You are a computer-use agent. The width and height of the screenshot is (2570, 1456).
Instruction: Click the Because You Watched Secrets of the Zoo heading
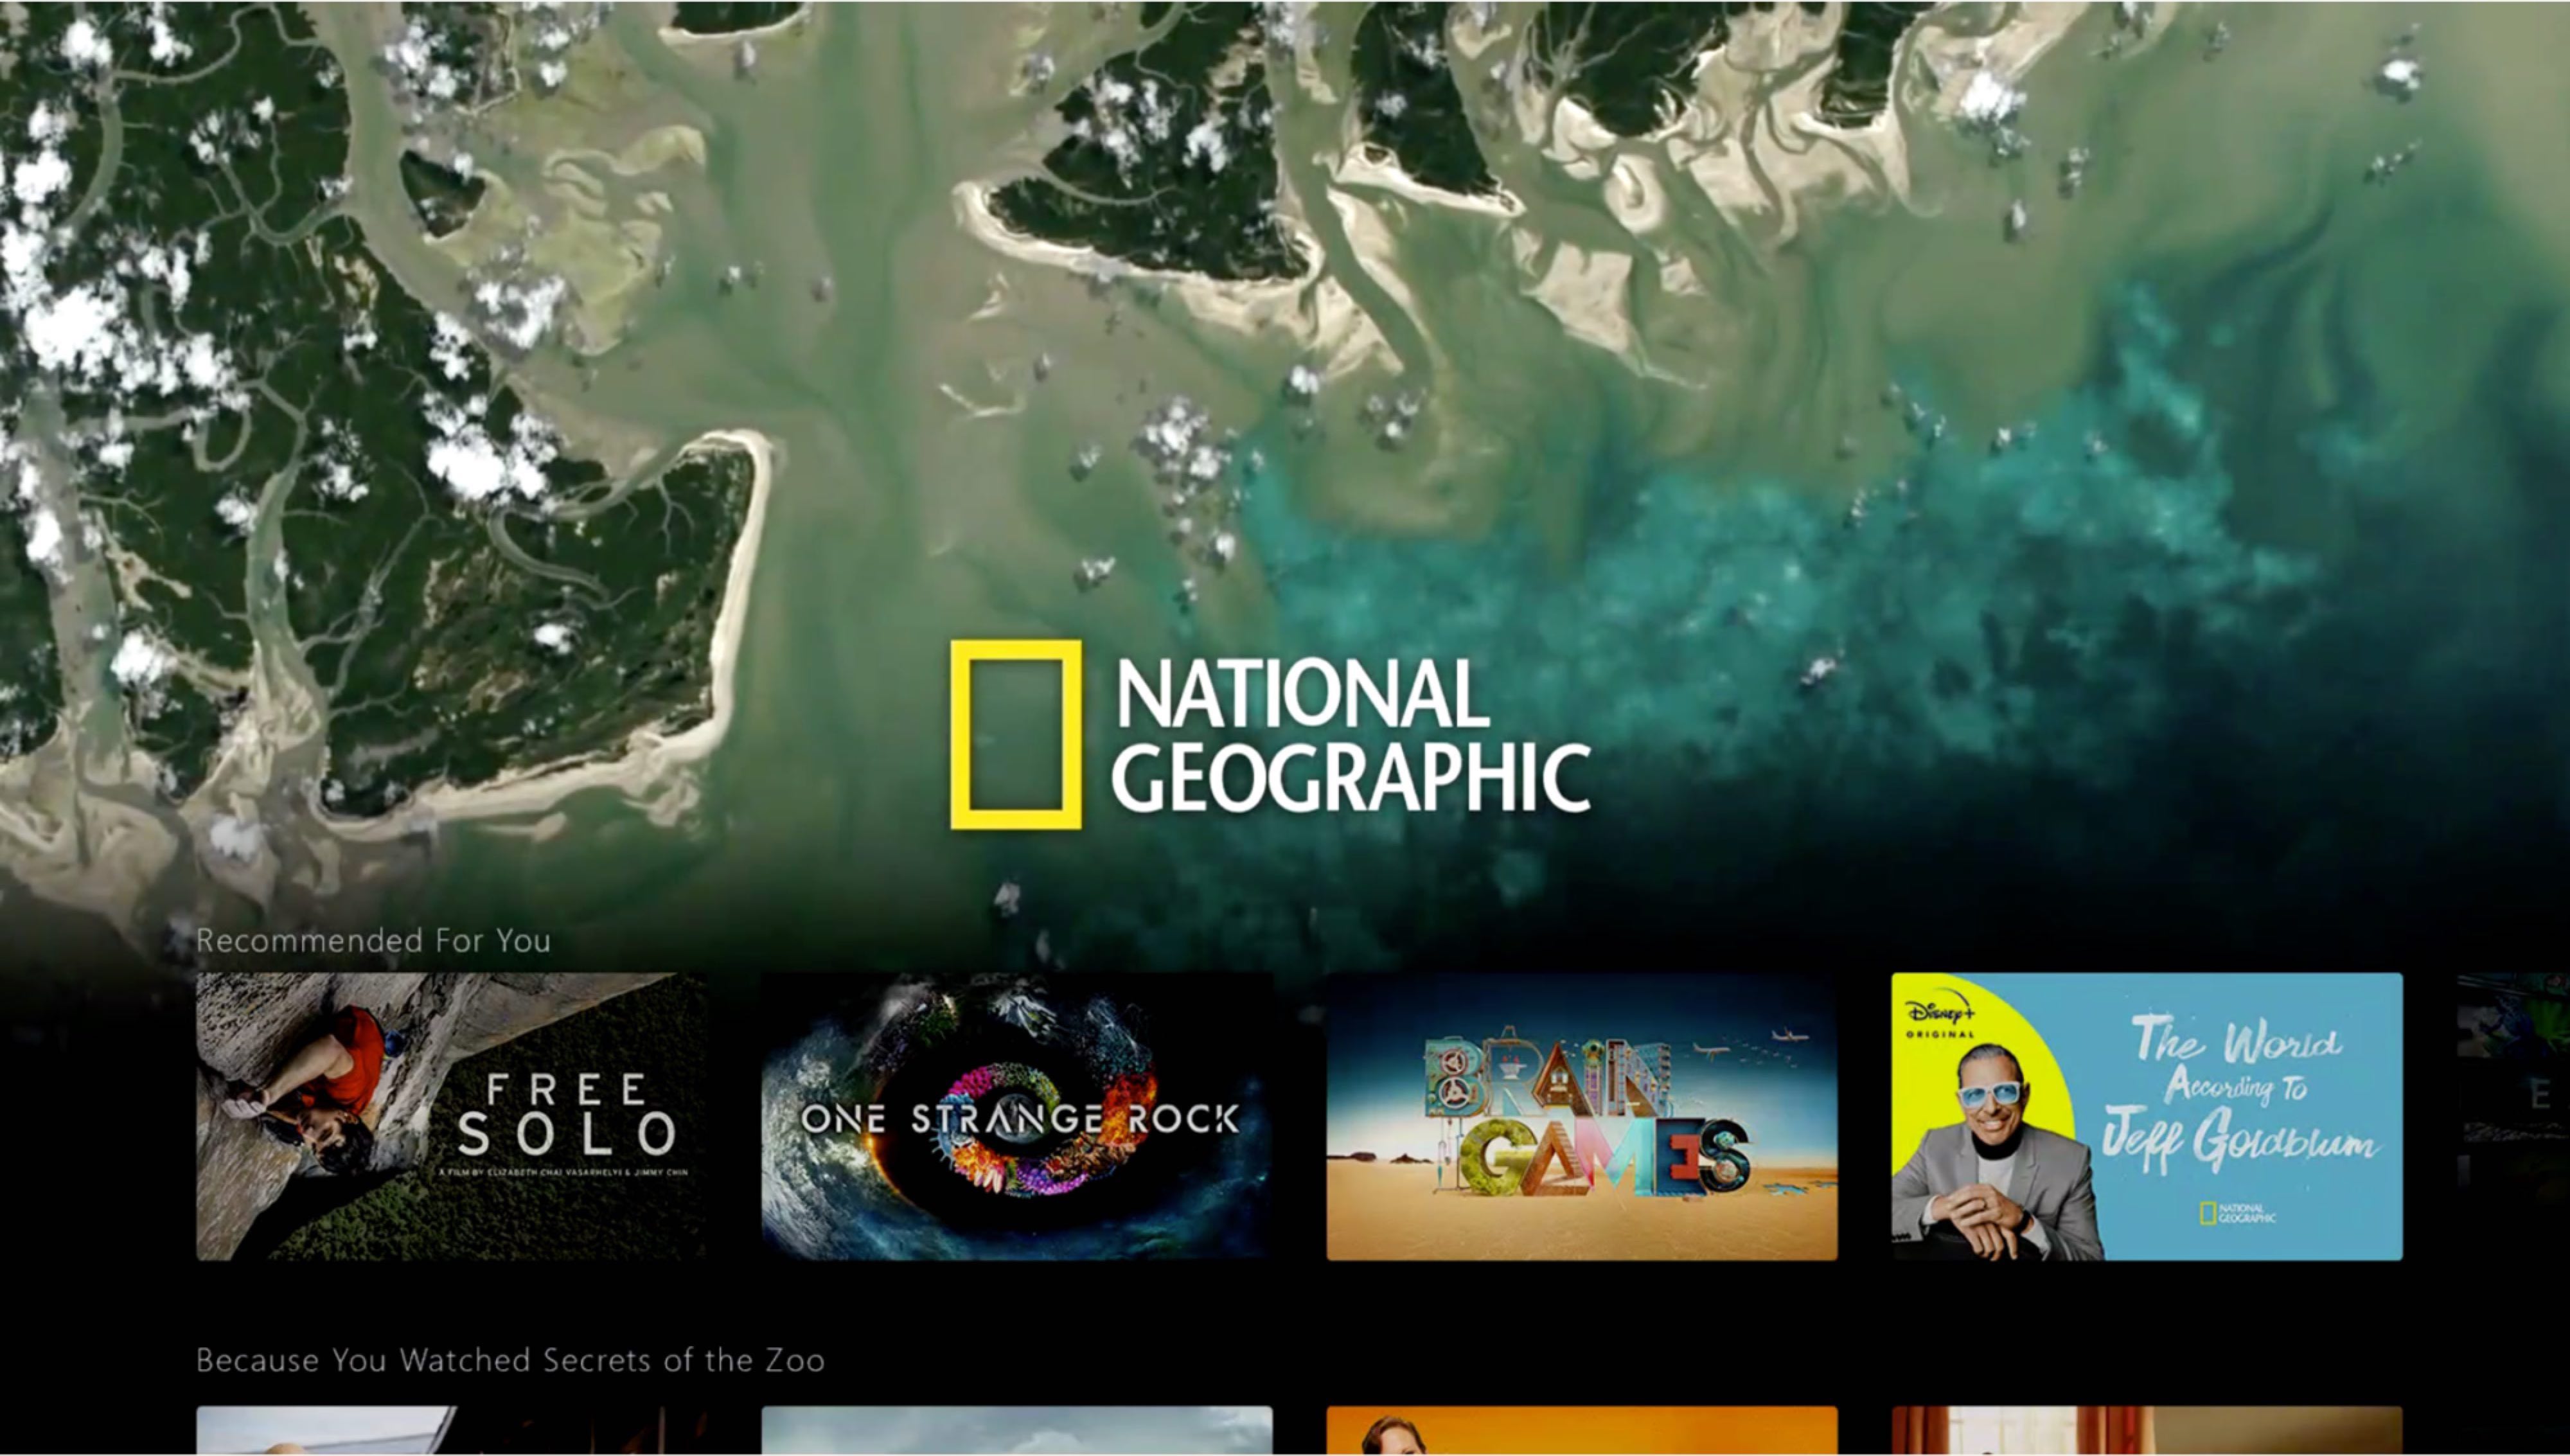pos(510,1360)
